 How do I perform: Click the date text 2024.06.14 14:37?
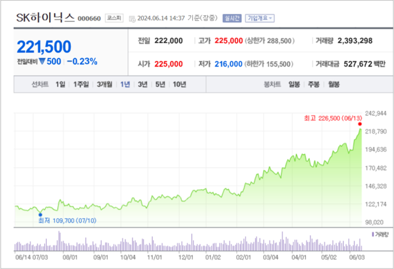161,18
